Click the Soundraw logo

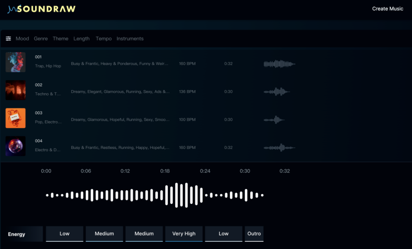coord(42,9)
